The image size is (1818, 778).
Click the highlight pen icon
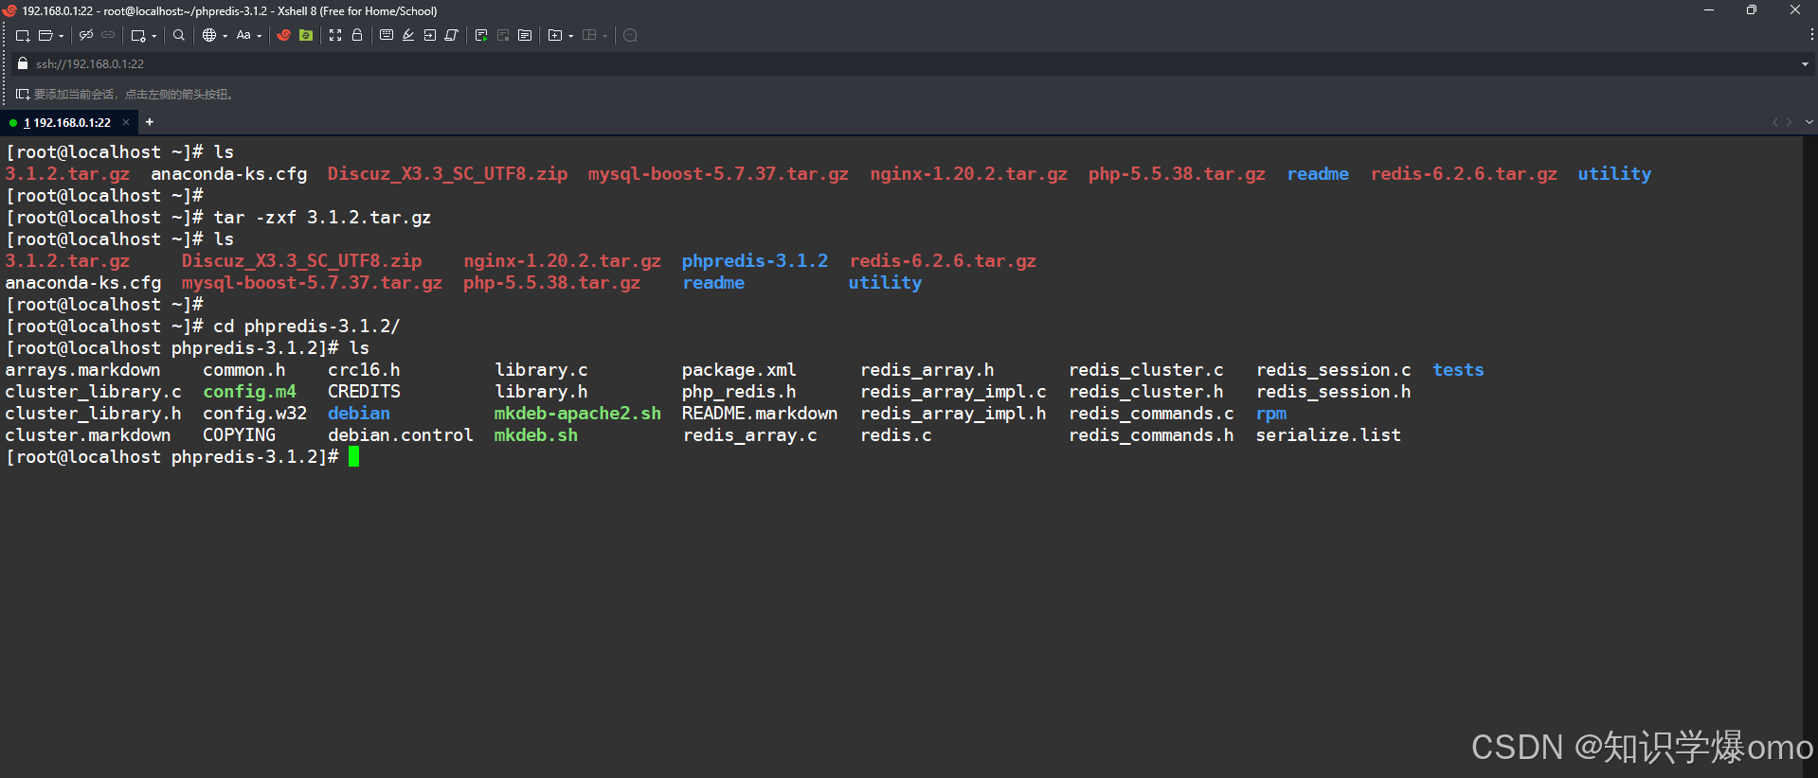pos(408,35)
